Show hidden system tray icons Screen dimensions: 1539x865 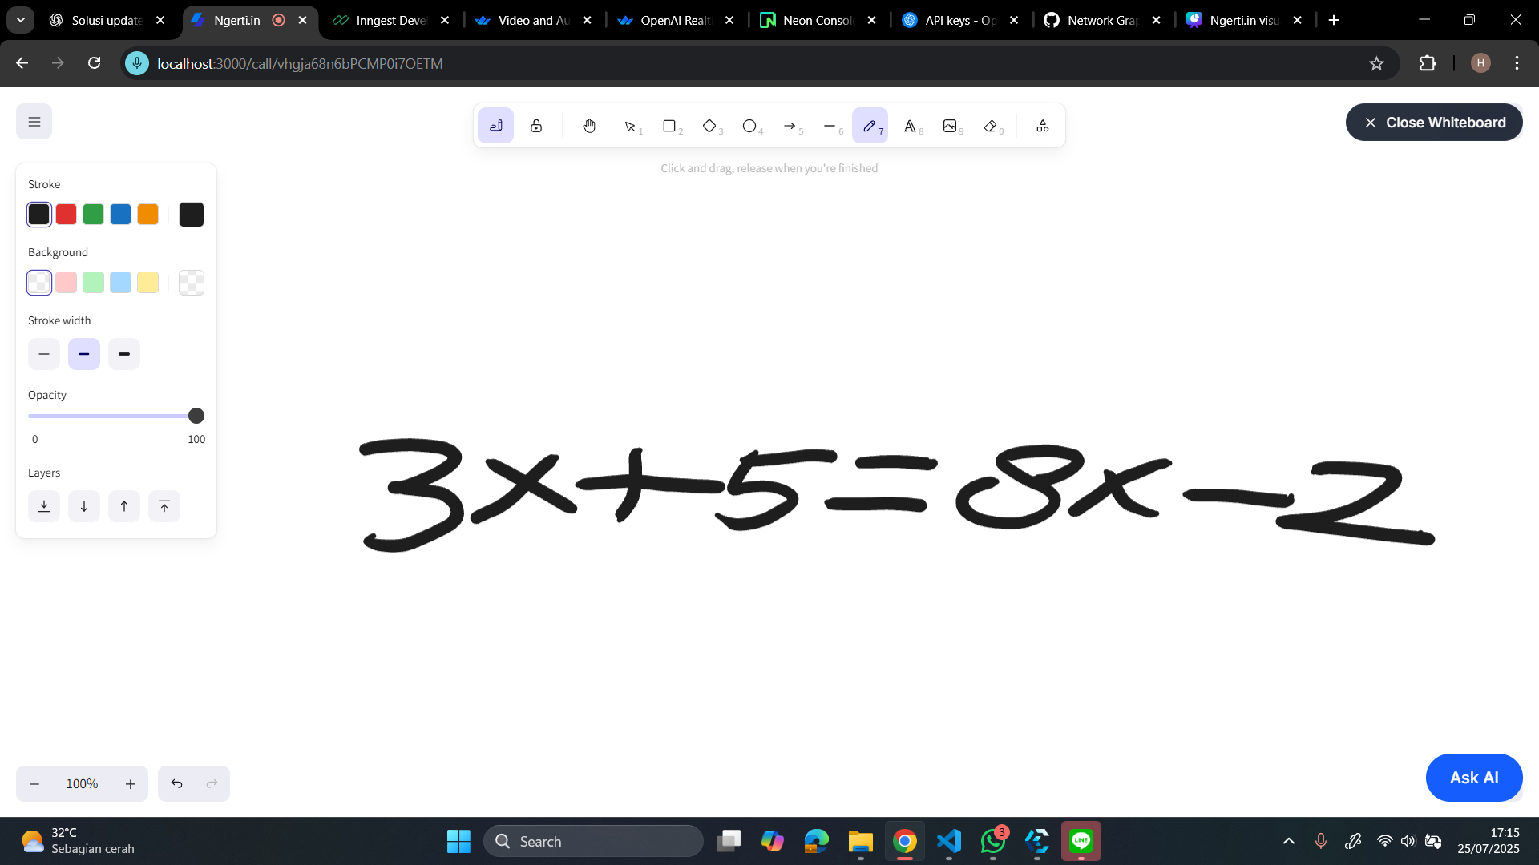point(1288,841)
